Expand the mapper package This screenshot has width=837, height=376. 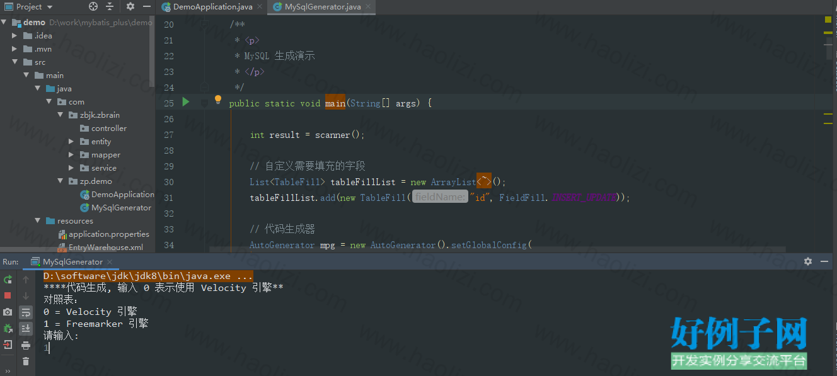pos(71,154)
